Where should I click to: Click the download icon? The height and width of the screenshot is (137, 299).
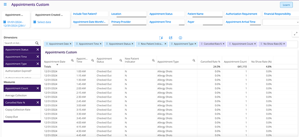pyautogui.click(x=181, y=38)
